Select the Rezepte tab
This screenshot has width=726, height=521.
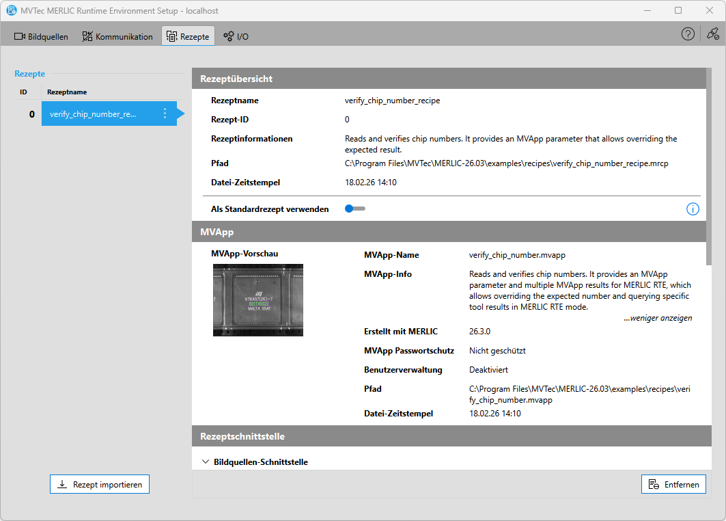click(188, 36)
